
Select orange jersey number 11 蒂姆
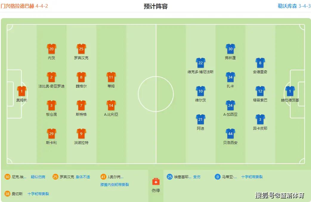111,77
